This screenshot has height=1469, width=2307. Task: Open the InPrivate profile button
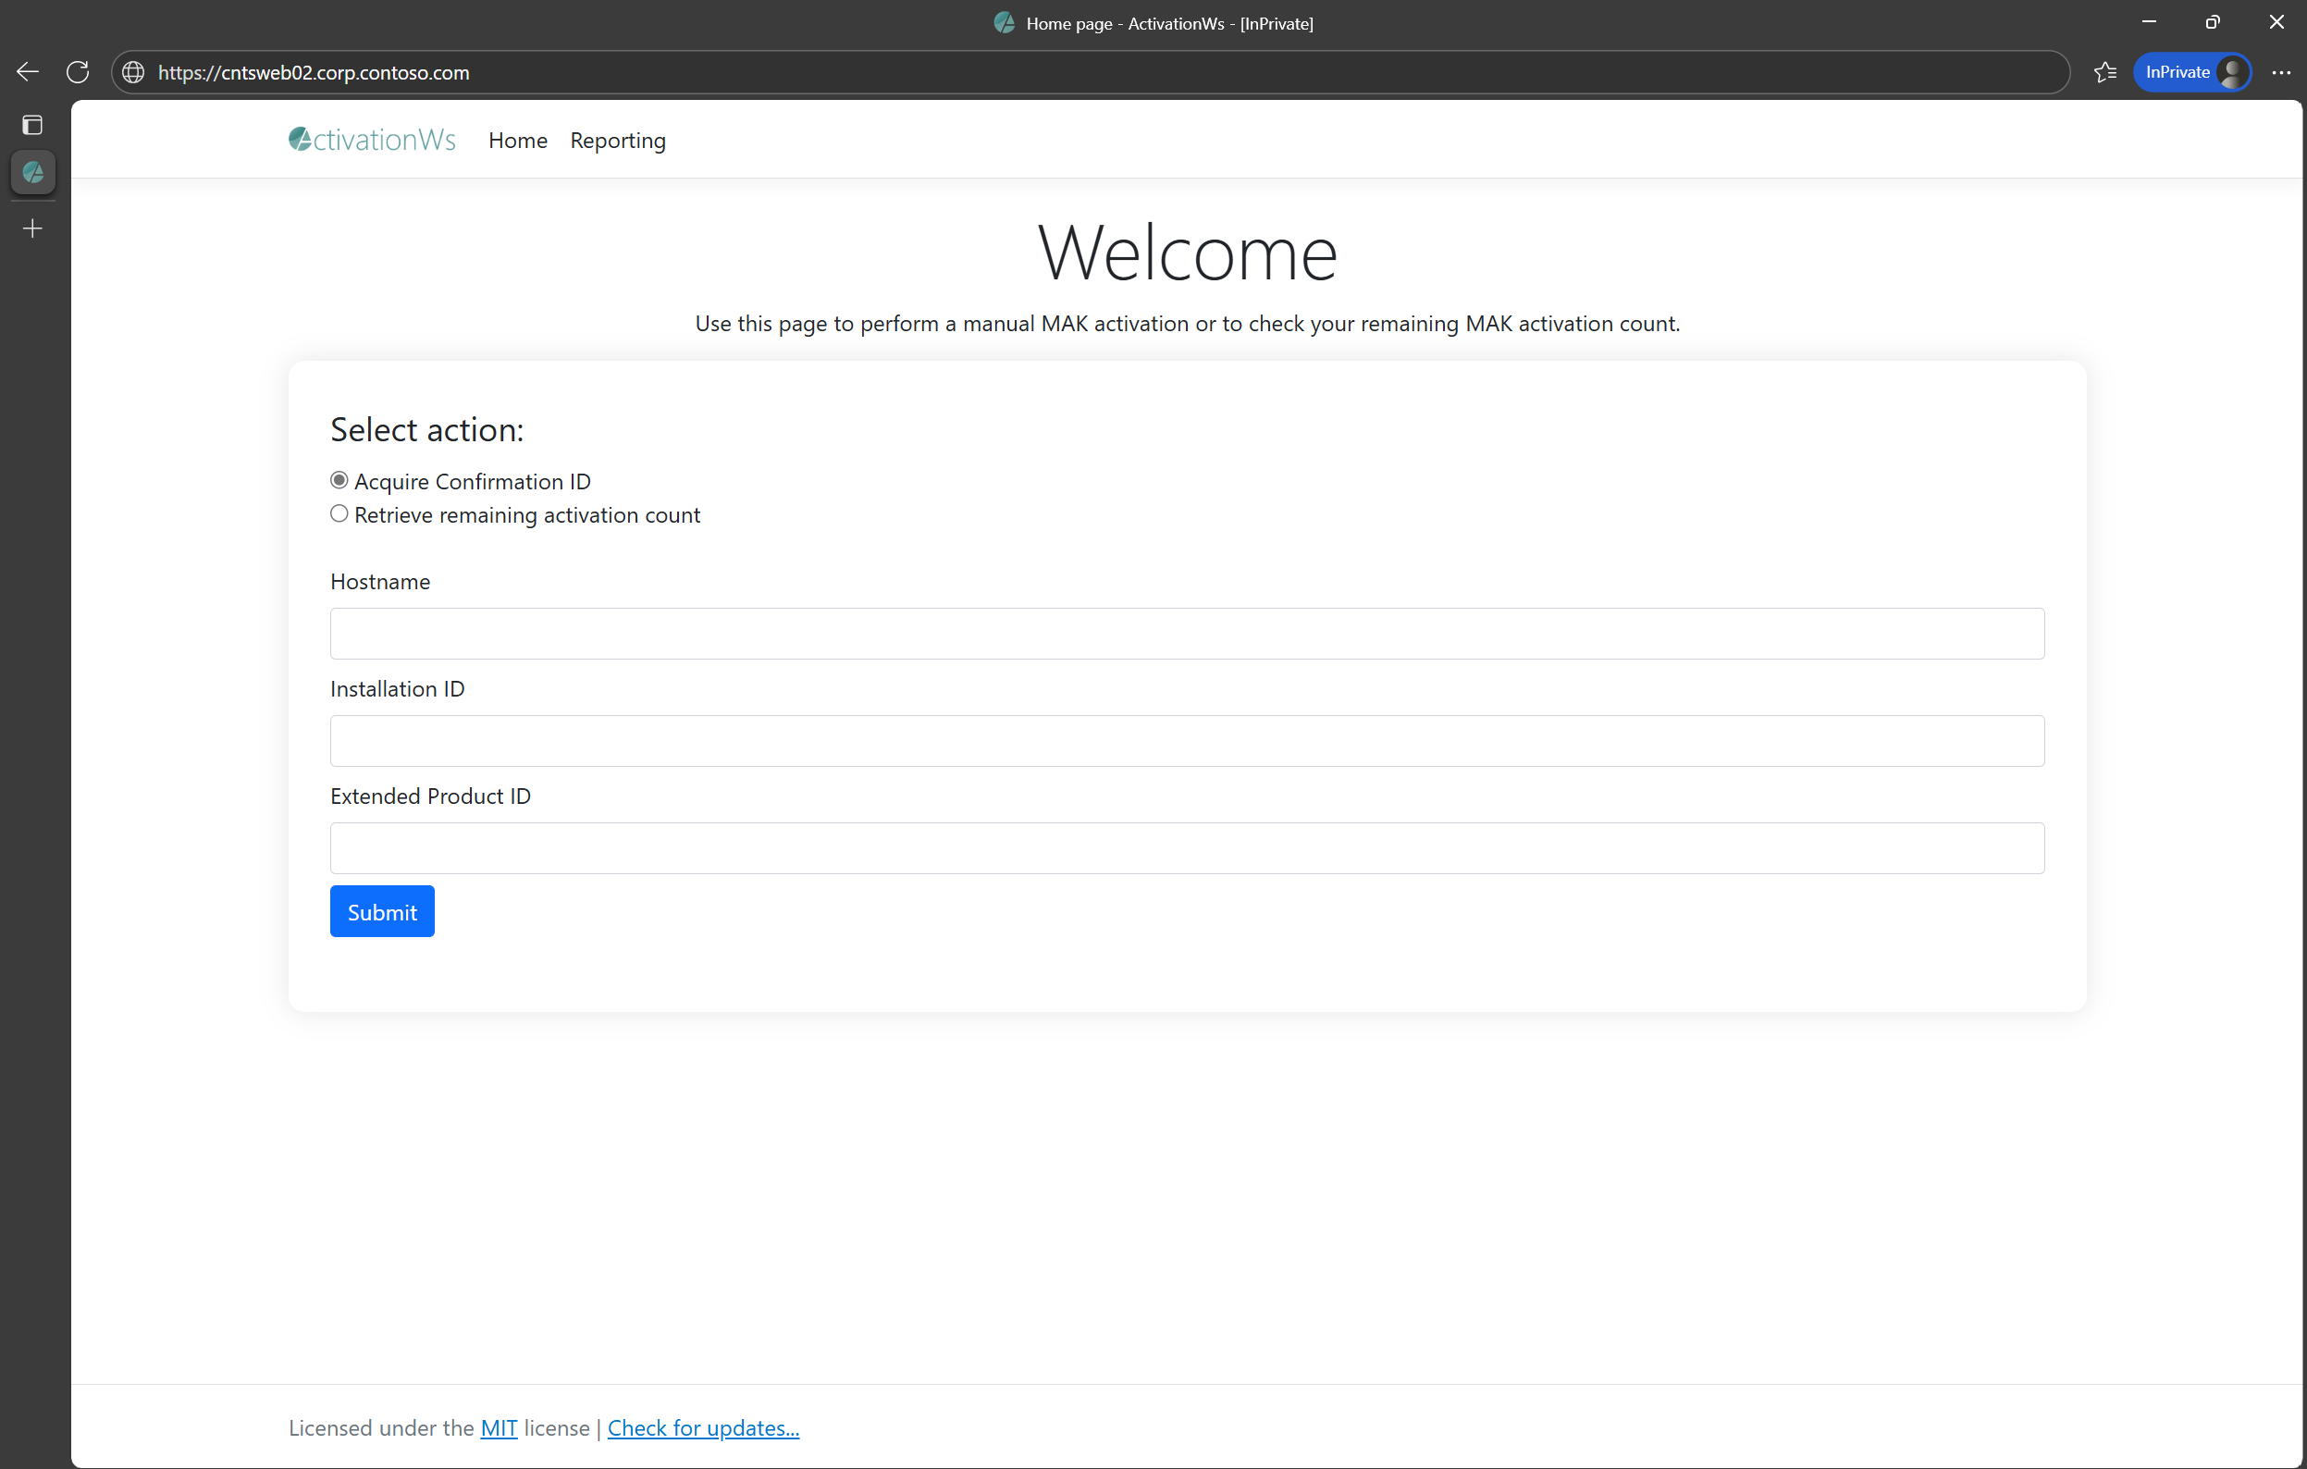tap(2192, 72)
